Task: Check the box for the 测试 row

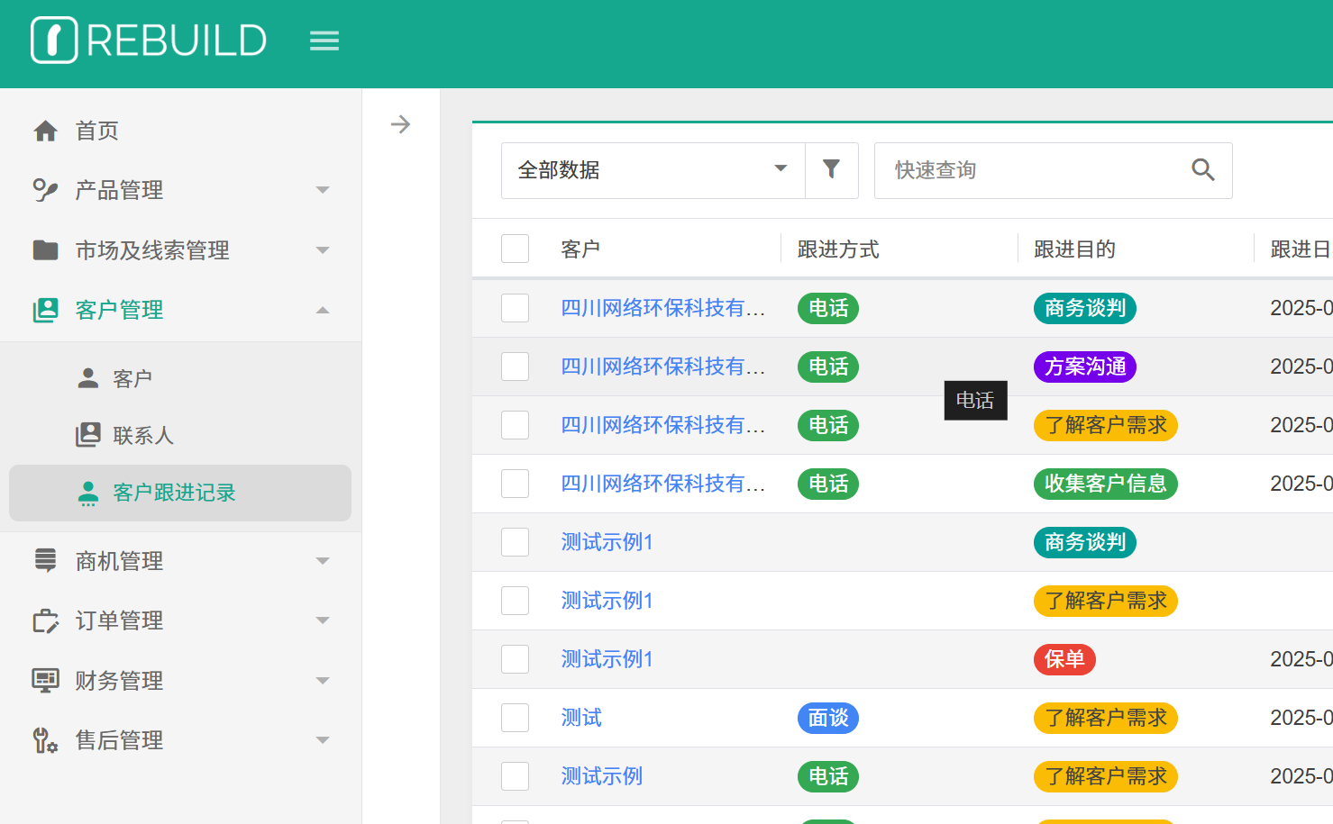Action: click(515, 718)
